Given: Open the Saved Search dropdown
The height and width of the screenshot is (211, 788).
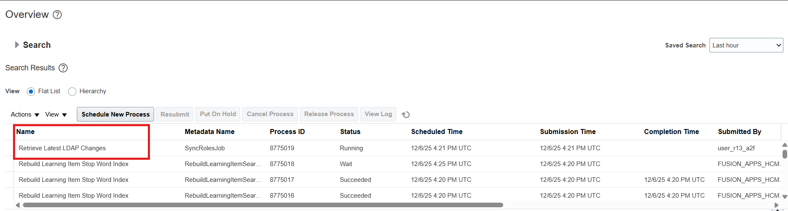Looking at the screenshot, I should pos(746,45).
